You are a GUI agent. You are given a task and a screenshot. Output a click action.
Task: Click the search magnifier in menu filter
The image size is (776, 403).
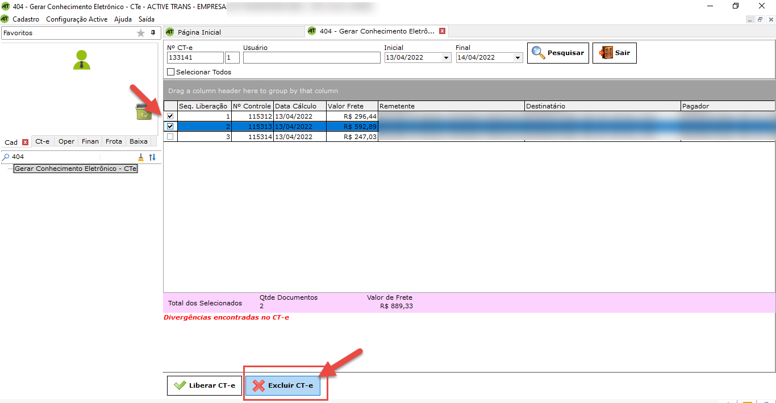6,157
